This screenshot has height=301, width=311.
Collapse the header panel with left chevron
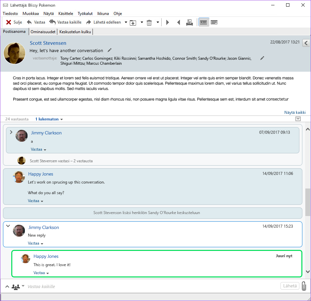click(x=306, y=43)
